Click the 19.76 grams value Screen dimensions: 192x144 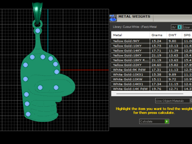pos(156,89)
